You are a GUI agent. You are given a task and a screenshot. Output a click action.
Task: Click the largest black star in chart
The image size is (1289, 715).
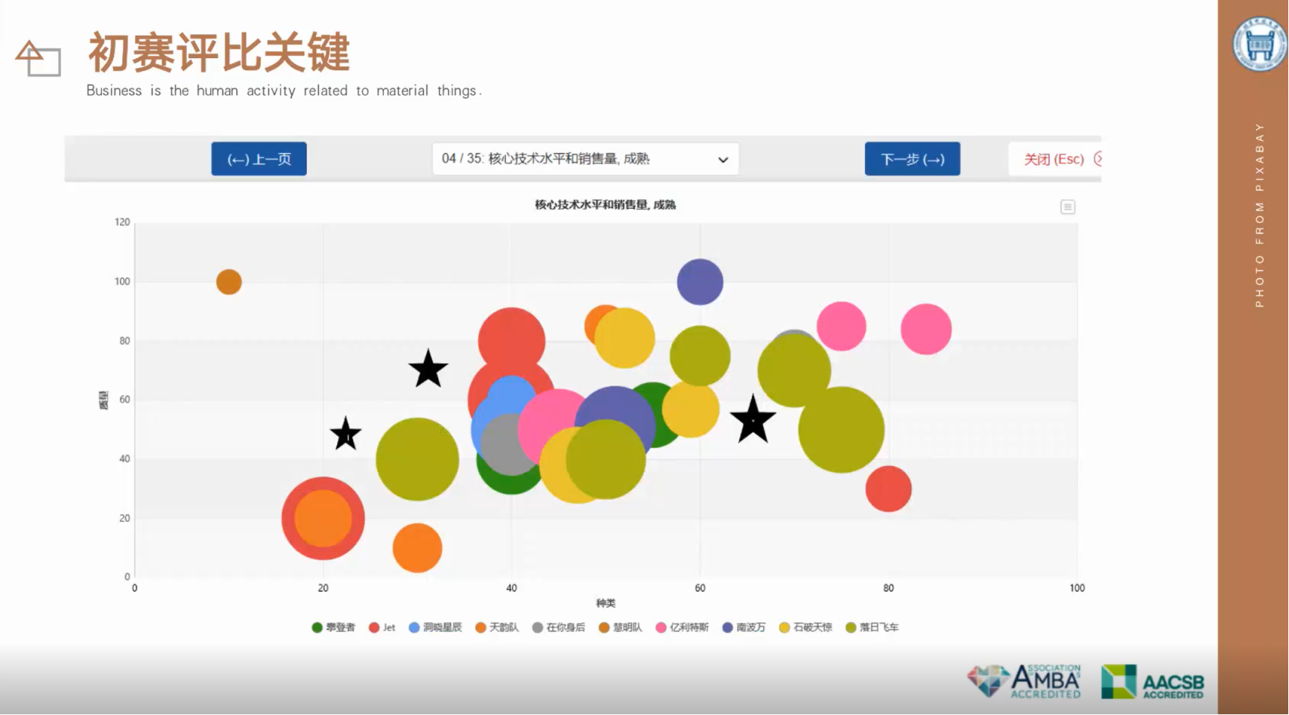[753, 420]
